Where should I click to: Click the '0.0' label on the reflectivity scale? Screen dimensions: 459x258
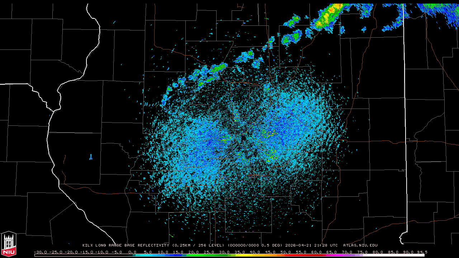pos(132,252)
